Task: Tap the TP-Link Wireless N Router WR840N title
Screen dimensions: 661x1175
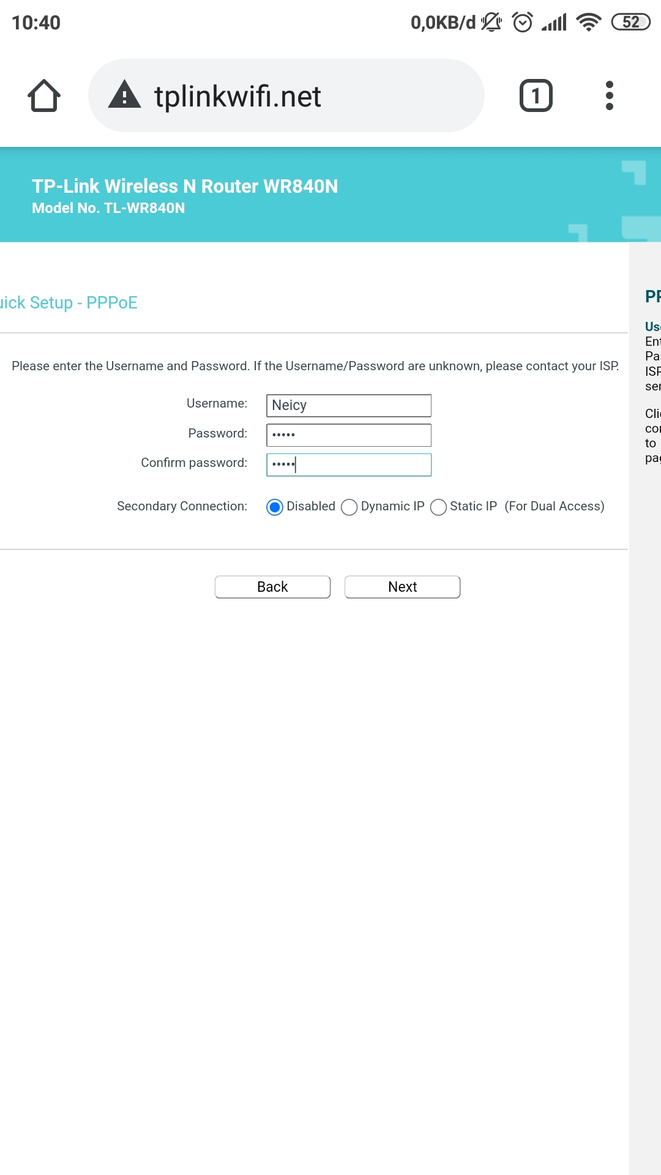Action: (x=185, y=186)
